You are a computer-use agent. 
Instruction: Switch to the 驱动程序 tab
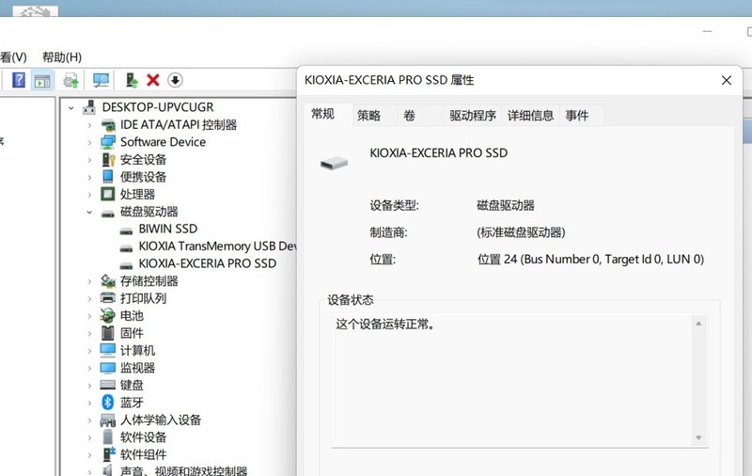tap(473, 115)
